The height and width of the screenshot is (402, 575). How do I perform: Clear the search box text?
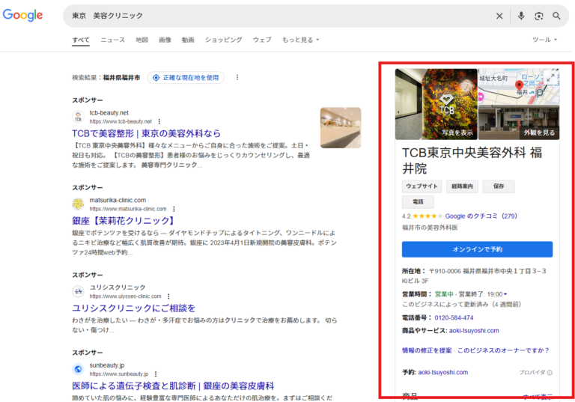(499, 16)
